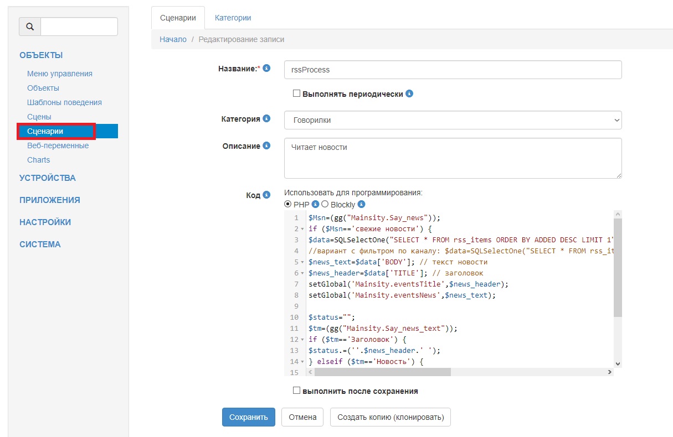Collapse code fold arrow on line 2
The height and width of the screenshot is (437, 673).
click(x=302, y=229)
